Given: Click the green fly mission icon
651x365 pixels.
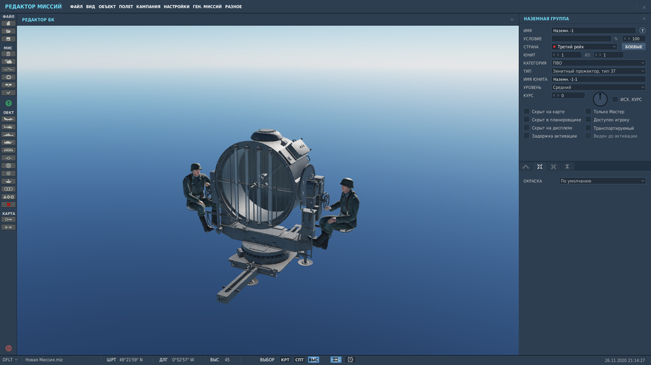Looking at the screenshot, I should tap(8, 103).
